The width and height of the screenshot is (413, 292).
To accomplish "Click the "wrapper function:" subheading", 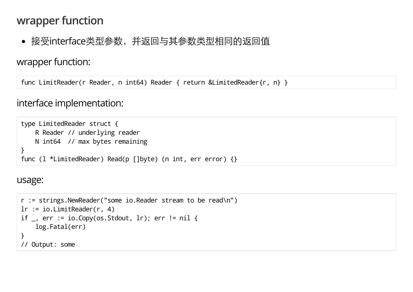I will coord(53,62).
